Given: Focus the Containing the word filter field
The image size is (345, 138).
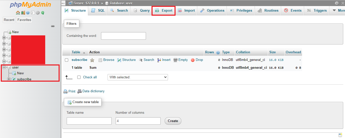Looking at the screenshot, I should [124, 36].
